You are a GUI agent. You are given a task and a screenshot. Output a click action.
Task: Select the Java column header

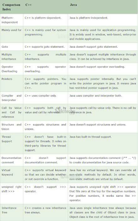point(73,5)
